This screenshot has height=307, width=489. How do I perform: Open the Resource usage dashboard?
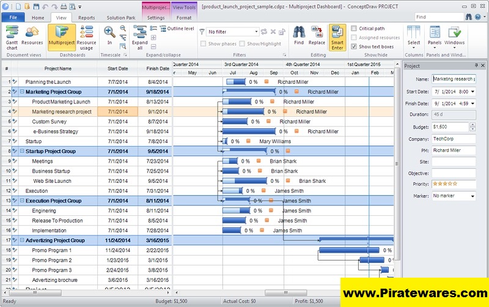coord(86,37)
